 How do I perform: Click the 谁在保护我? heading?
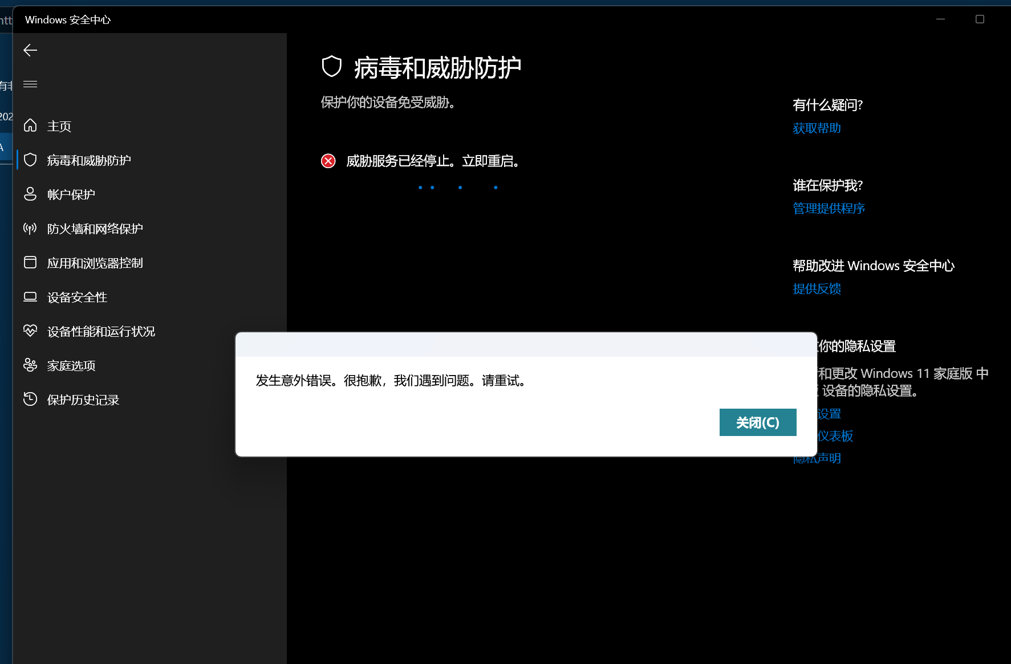[827, 185]
